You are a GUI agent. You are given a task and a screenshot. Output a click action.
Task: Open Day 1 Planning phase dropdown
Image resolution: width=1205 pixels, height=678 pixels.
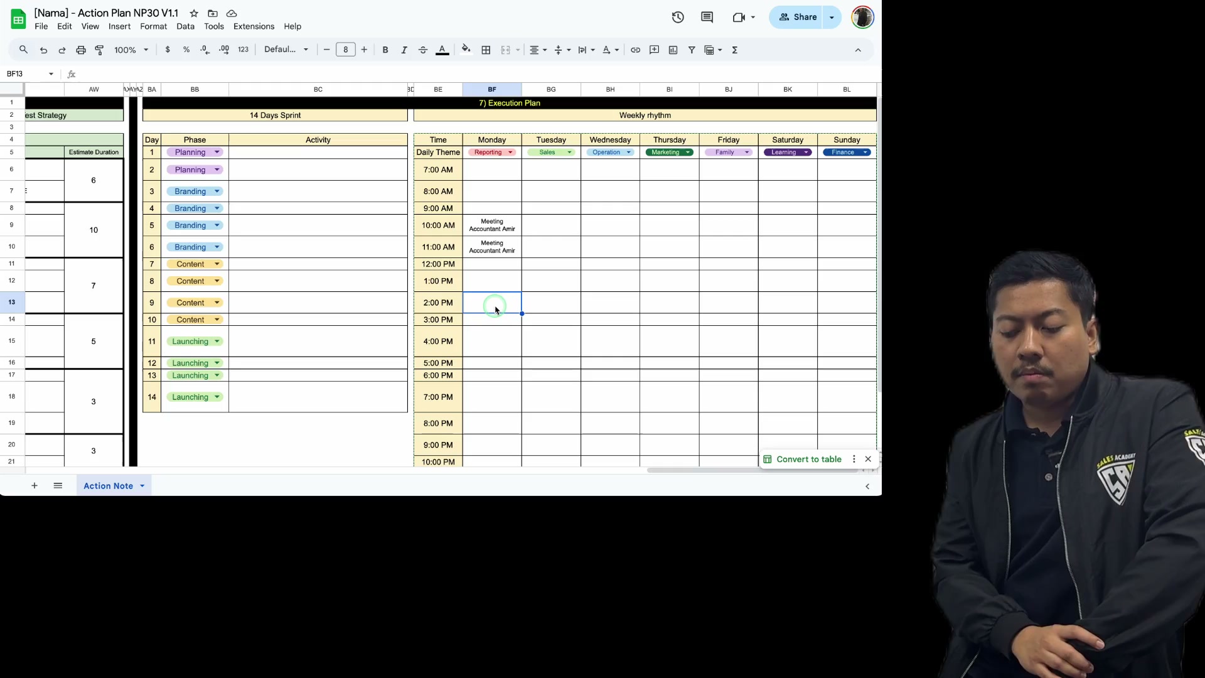[x=195, y=153]
